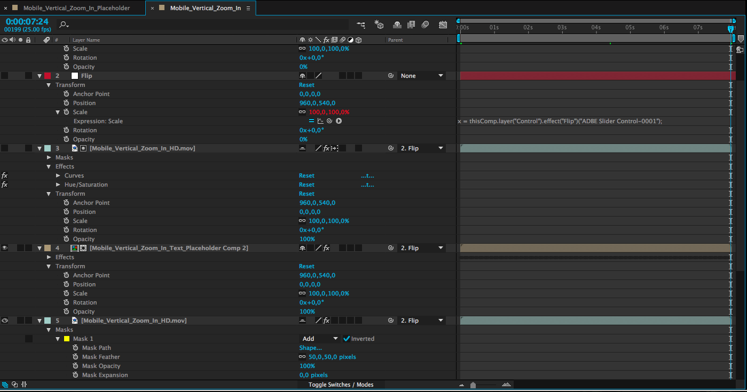Enable the Frame Blending icon in toolbar
Screen dimensions: 747x392
tap(411, 25)
